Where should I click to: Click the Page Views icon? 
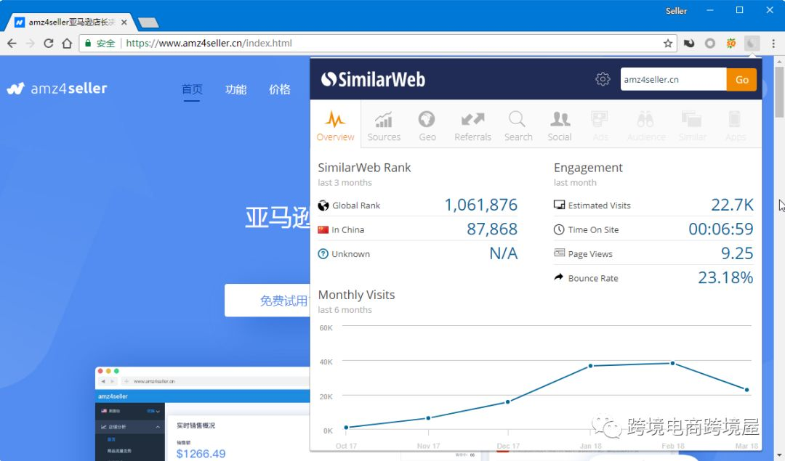click(x=559, y=253)
